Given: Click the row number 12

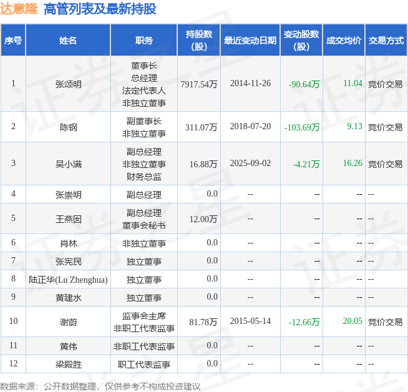Looking at the screenshot, I should [x=13, y=363].
